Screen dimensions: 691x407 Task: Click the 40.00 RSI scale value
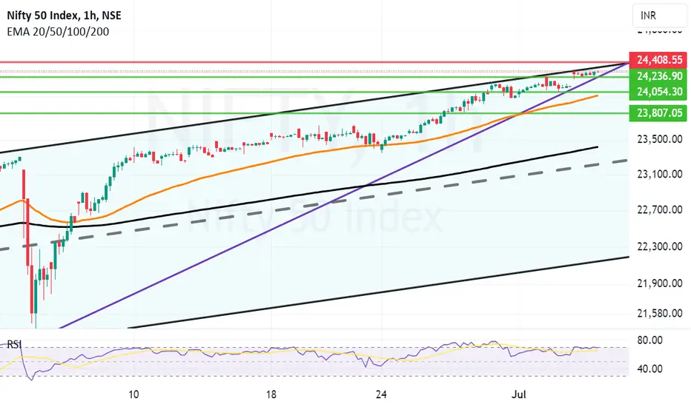pos(649,369)
